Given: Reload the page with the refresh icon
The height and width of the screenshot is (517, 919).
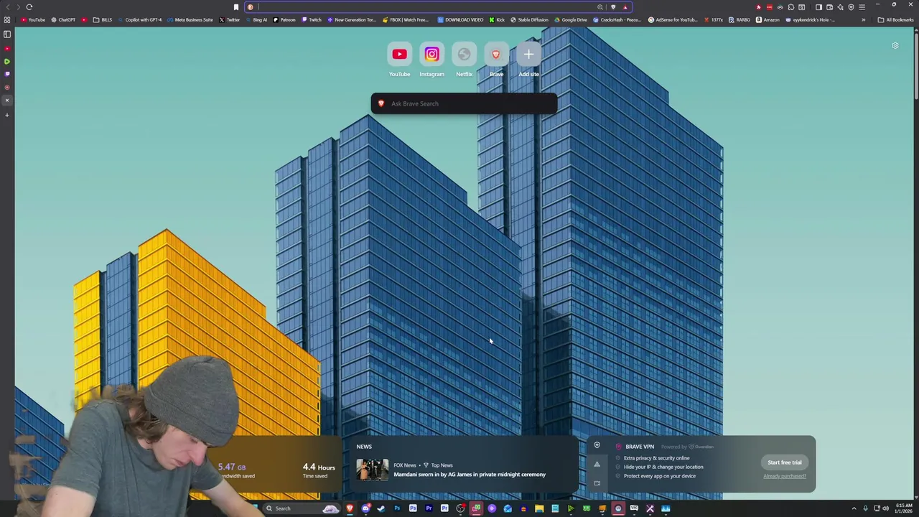Looking at the screenshot, I should coord(29,7).
